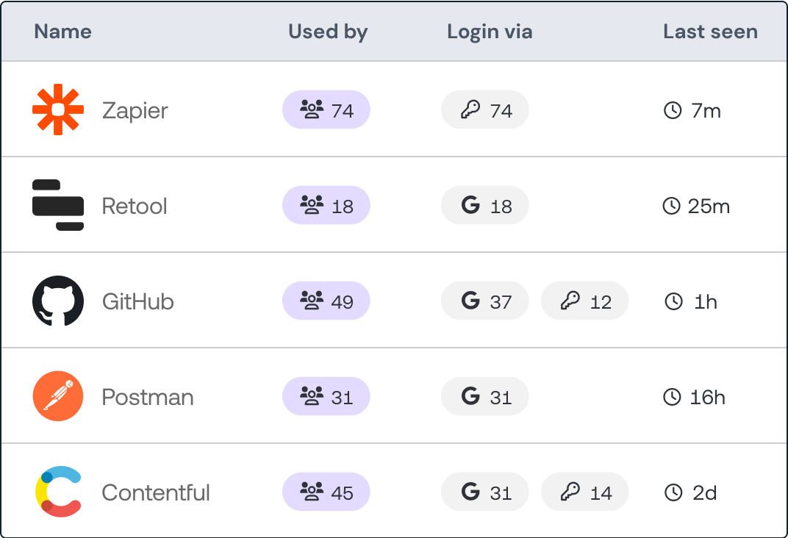The image size is (788, 538).
Task: Sort by the Name column header
Action: pos(63,32)
